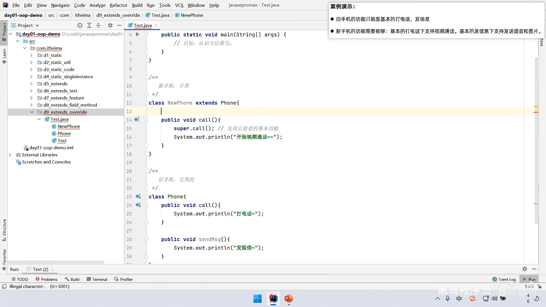Click the green Run gutter arrow beside main
546x307 pixels.
[x=138, y=34]
